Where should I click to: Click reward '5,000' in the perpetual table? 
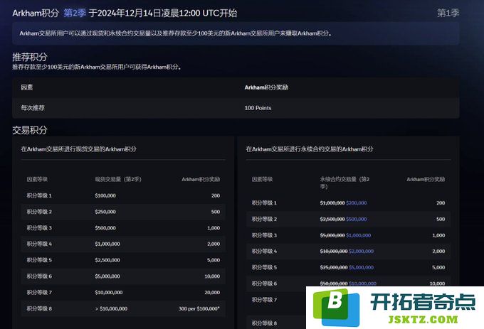pyautogui.click(x=438, y=267)
